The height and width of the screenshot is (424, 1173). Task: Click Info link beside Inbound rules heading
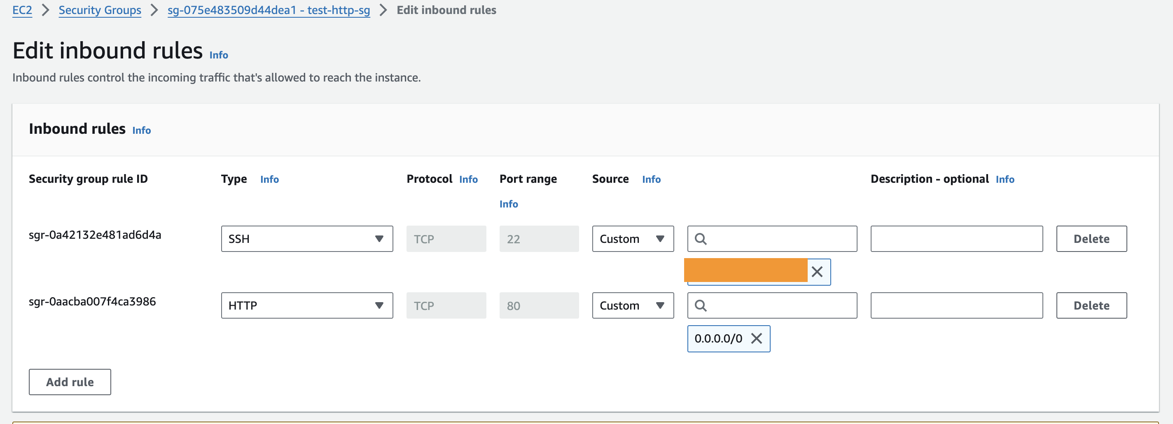pos(142,130)
